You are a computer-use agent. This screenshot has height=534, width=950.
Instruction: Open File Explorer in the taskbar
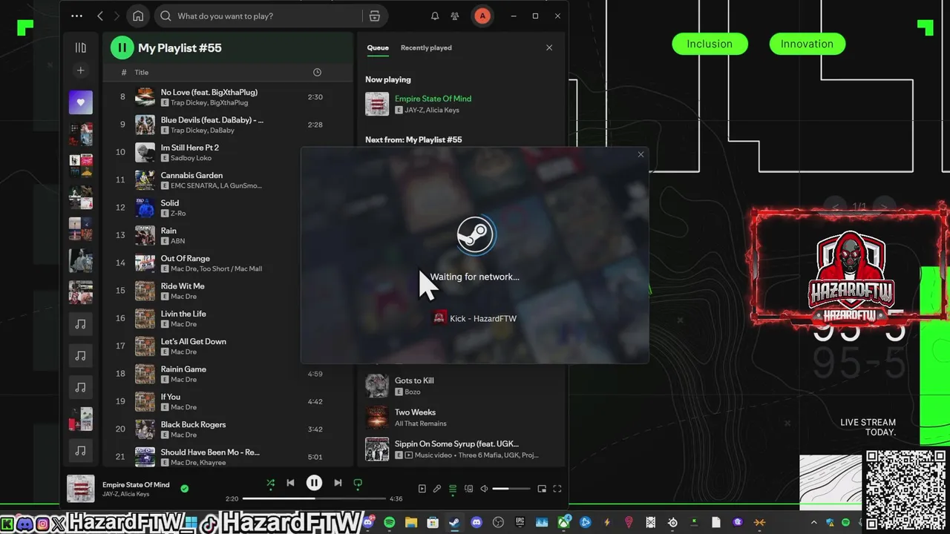coord(411,523)
